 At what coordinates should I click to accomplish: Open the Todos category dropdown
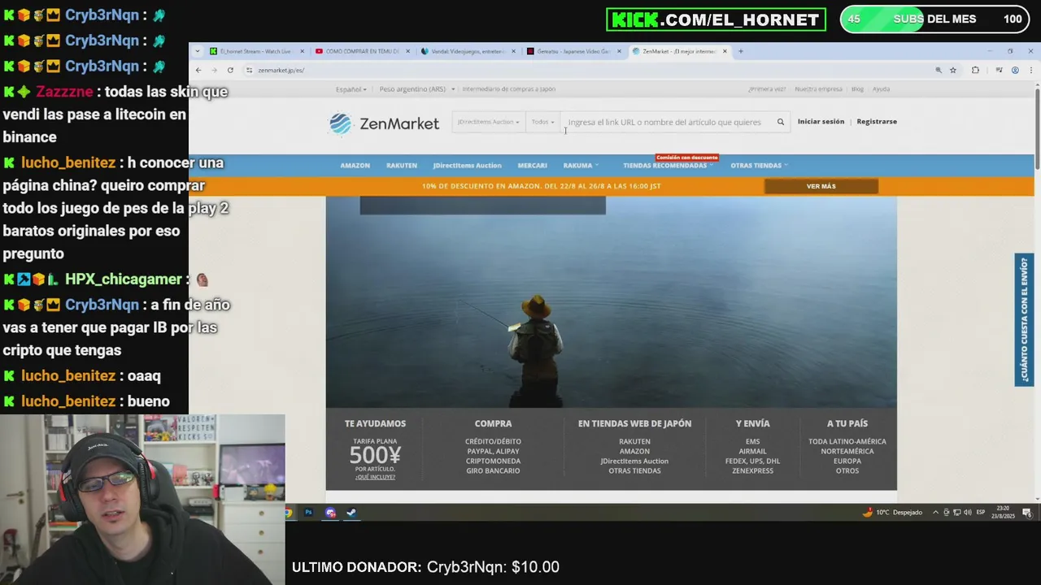click(x=542, y=122)
